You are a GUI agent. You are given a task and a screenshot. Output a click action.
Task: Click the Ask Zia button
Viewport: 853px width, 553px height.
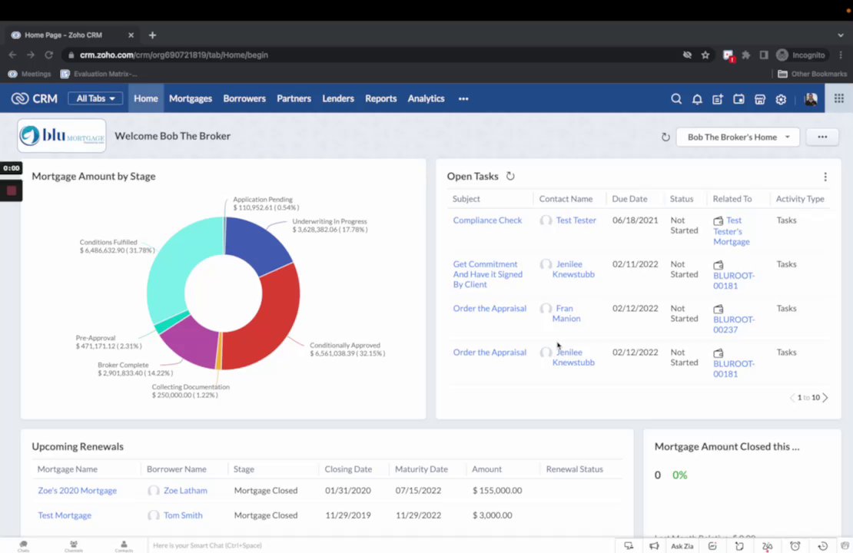[682, 546]
